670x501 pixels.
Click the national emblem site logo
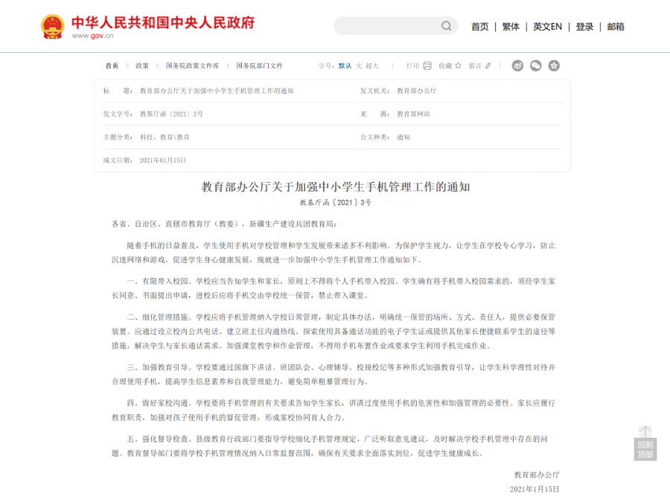pos(52,25)
